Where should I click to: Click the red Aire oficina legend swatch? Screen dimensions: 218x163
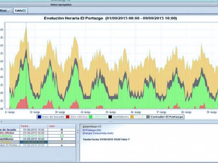click(68, 117)
